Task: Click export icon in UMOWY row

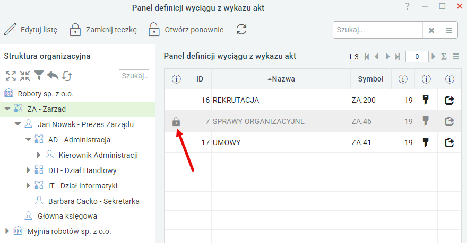Action: (449, 142)
